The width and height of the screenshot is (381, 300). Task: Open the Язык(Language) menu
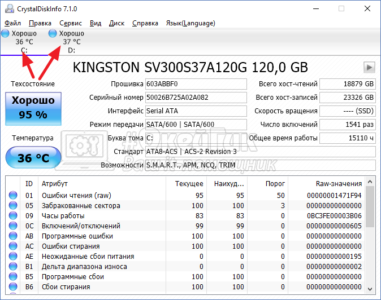pos(190,23)
